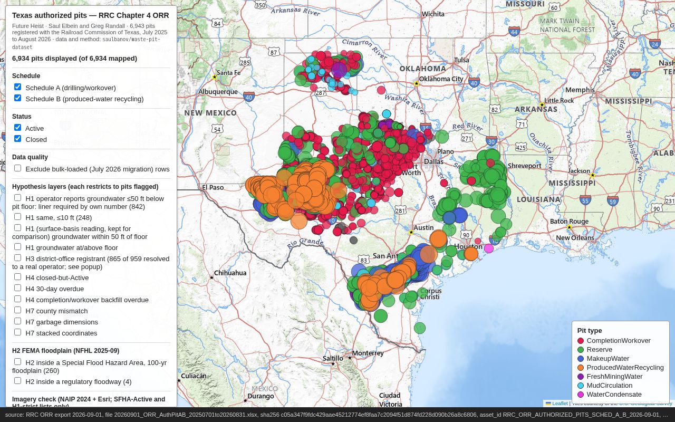Click the isolated green pit marker south of Corpus Christi
The width and height of the screenshot is (675, 422).
(x=420, y=328)
